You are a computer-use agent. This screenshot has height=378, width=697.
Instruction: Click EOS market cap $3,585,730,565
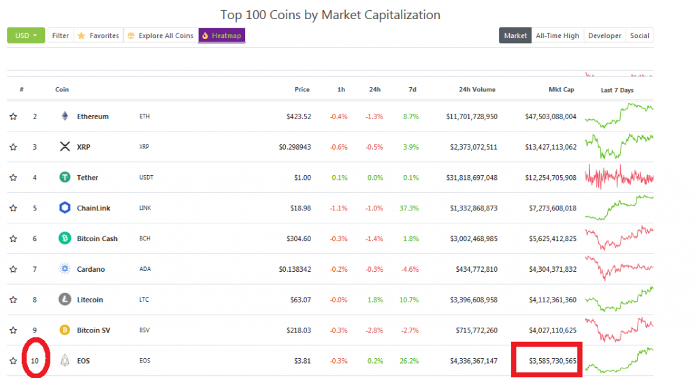553,361
